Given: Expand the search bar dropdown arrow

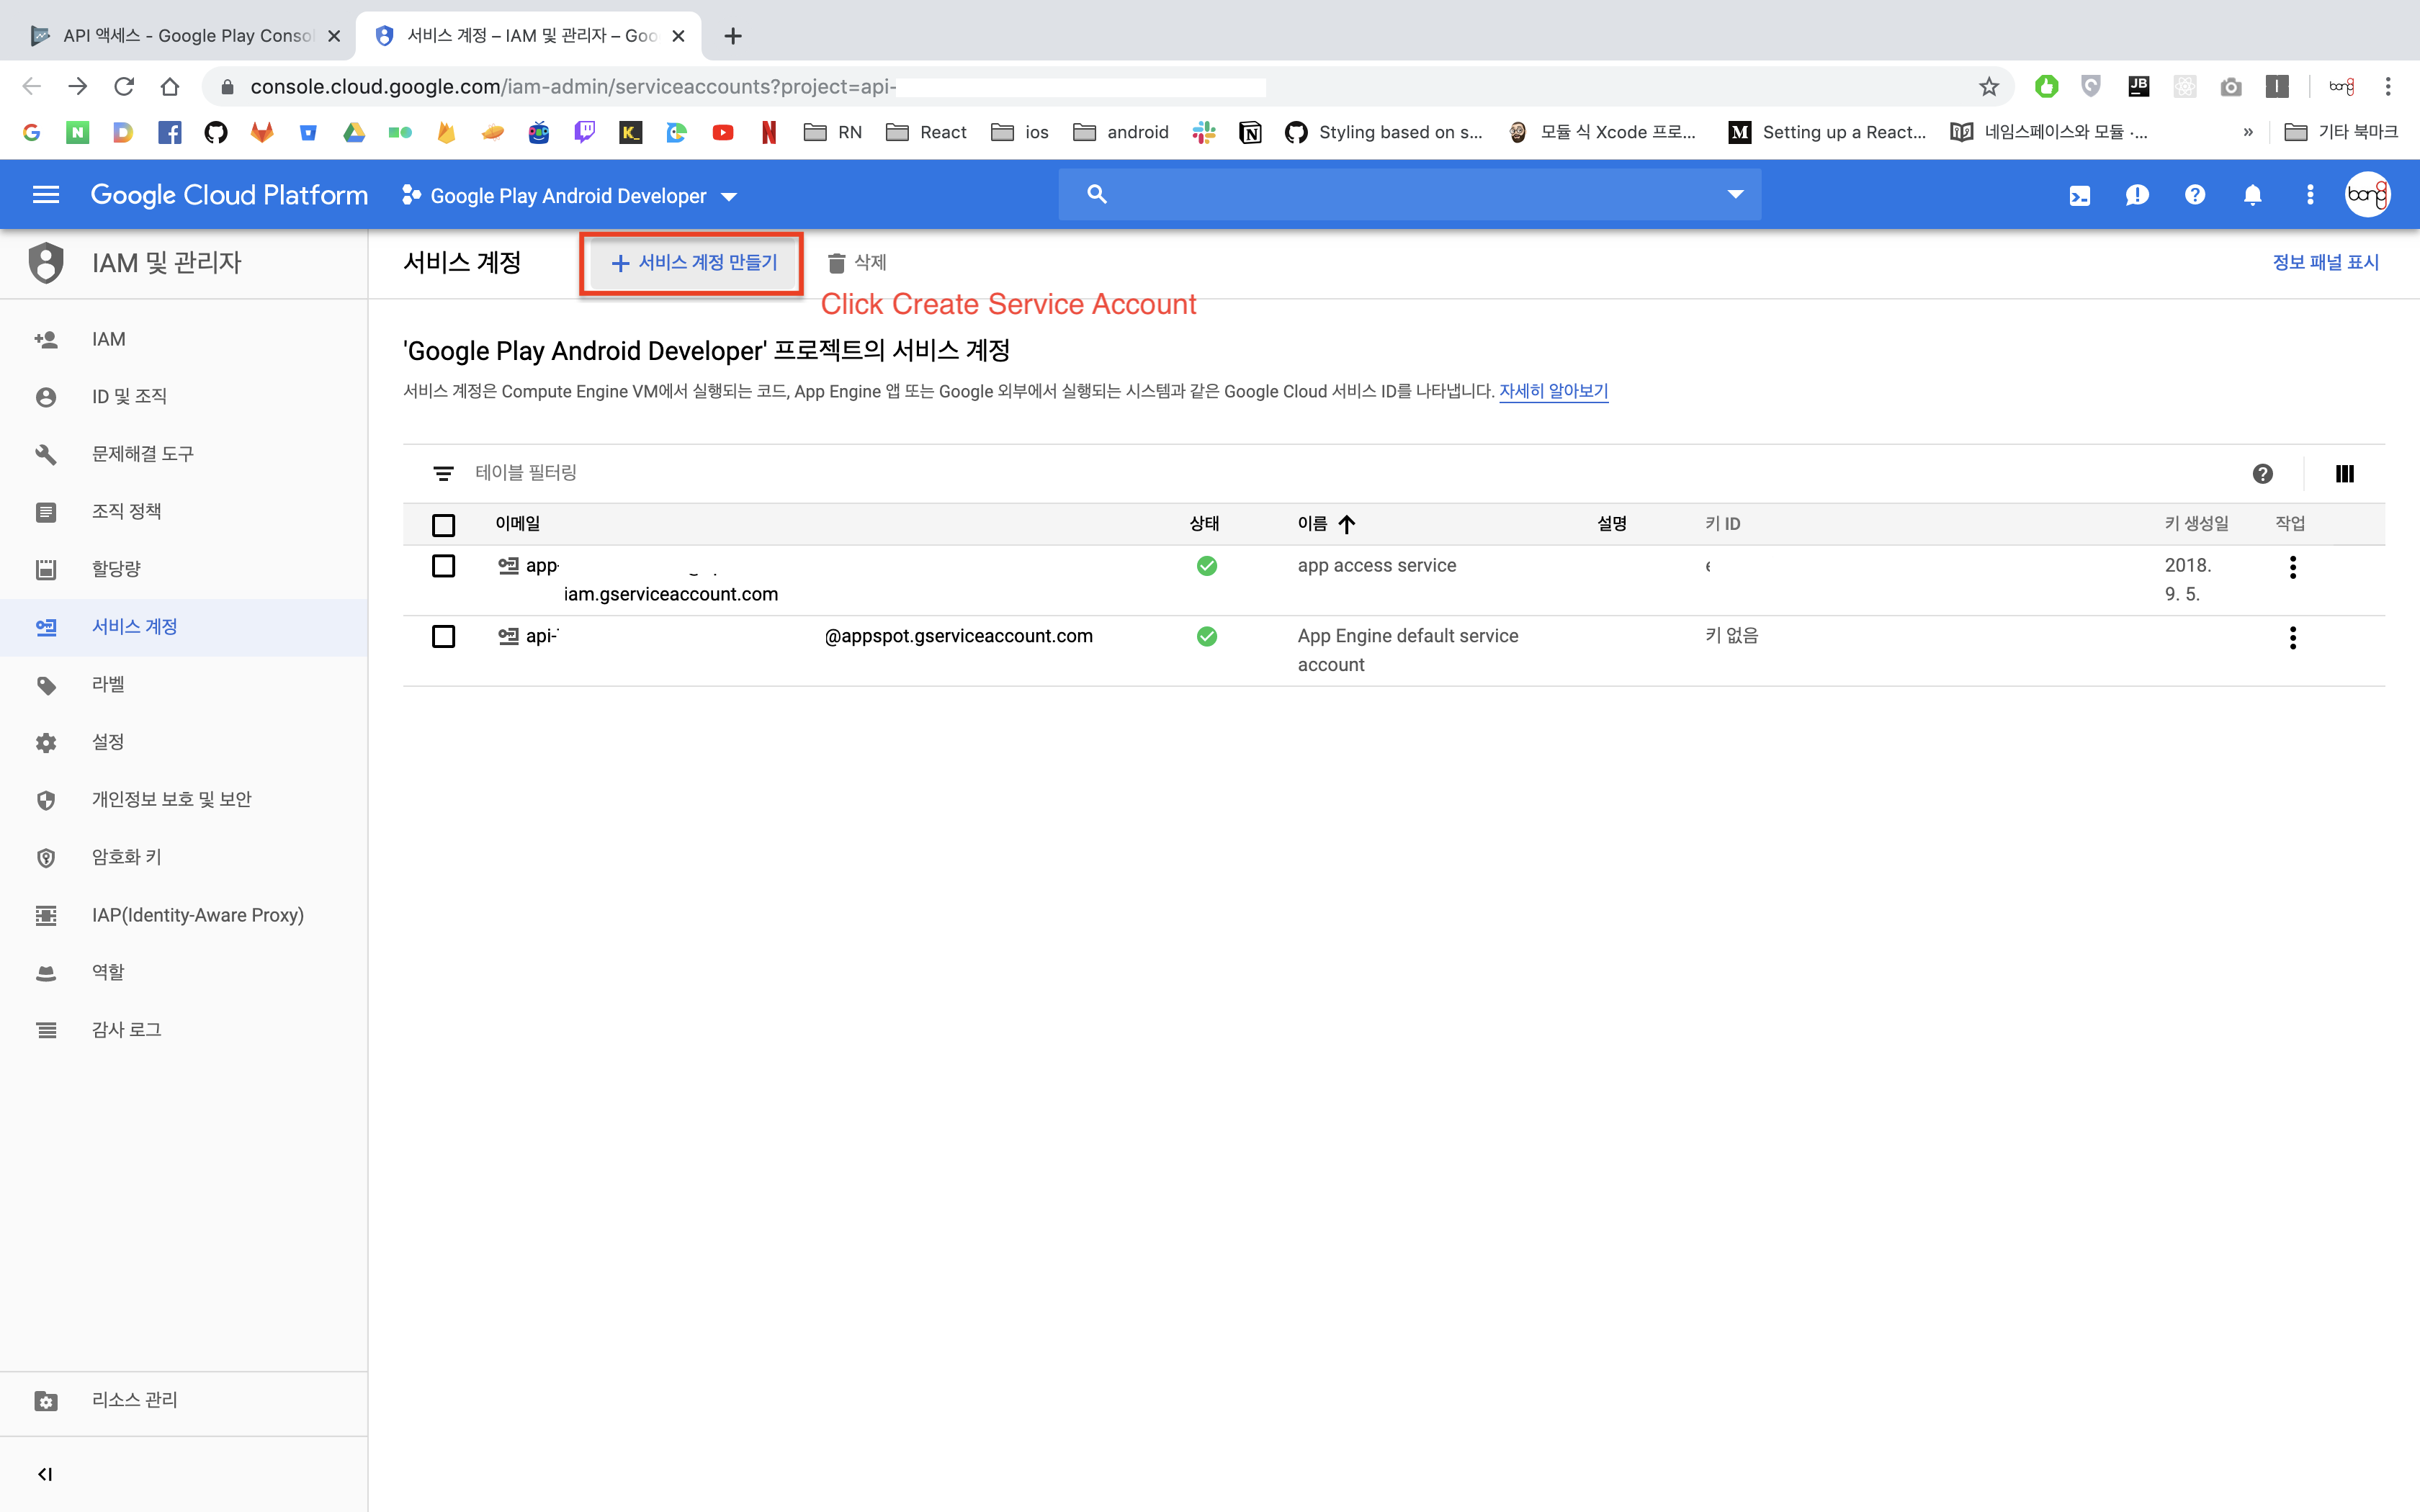Looking at the screenshot, I should (1735, 194).
